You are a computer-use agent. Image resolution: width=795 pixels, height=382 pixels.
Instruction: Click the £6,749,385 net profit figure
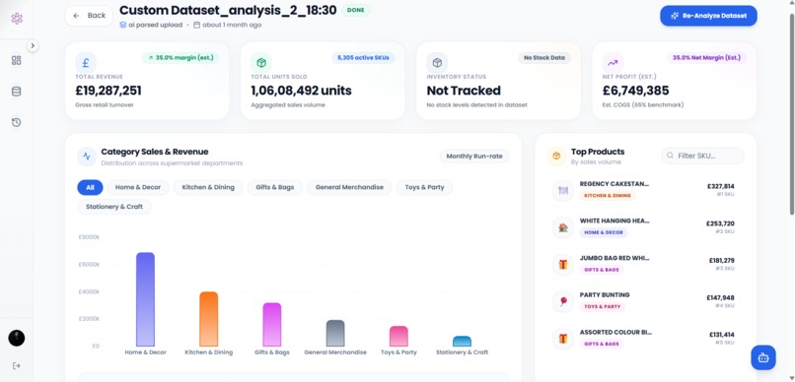pyautogui.click(x=636, y=92)
